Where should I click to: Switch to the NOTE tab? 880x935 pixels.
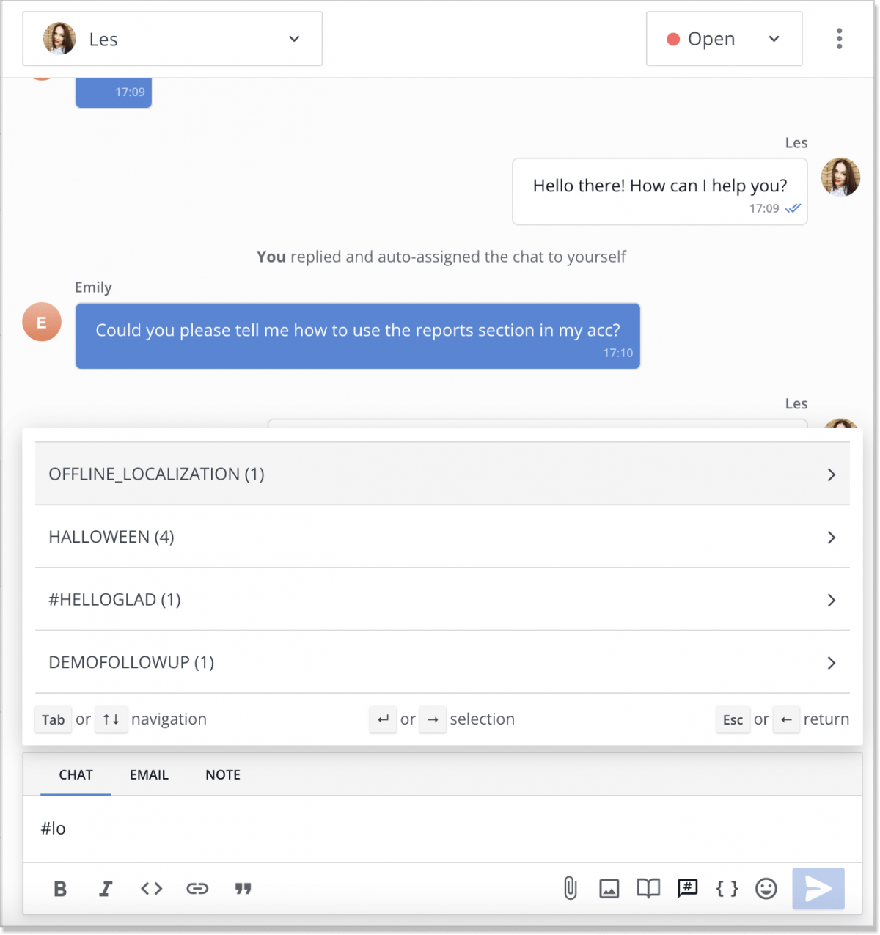click(222, 774)
